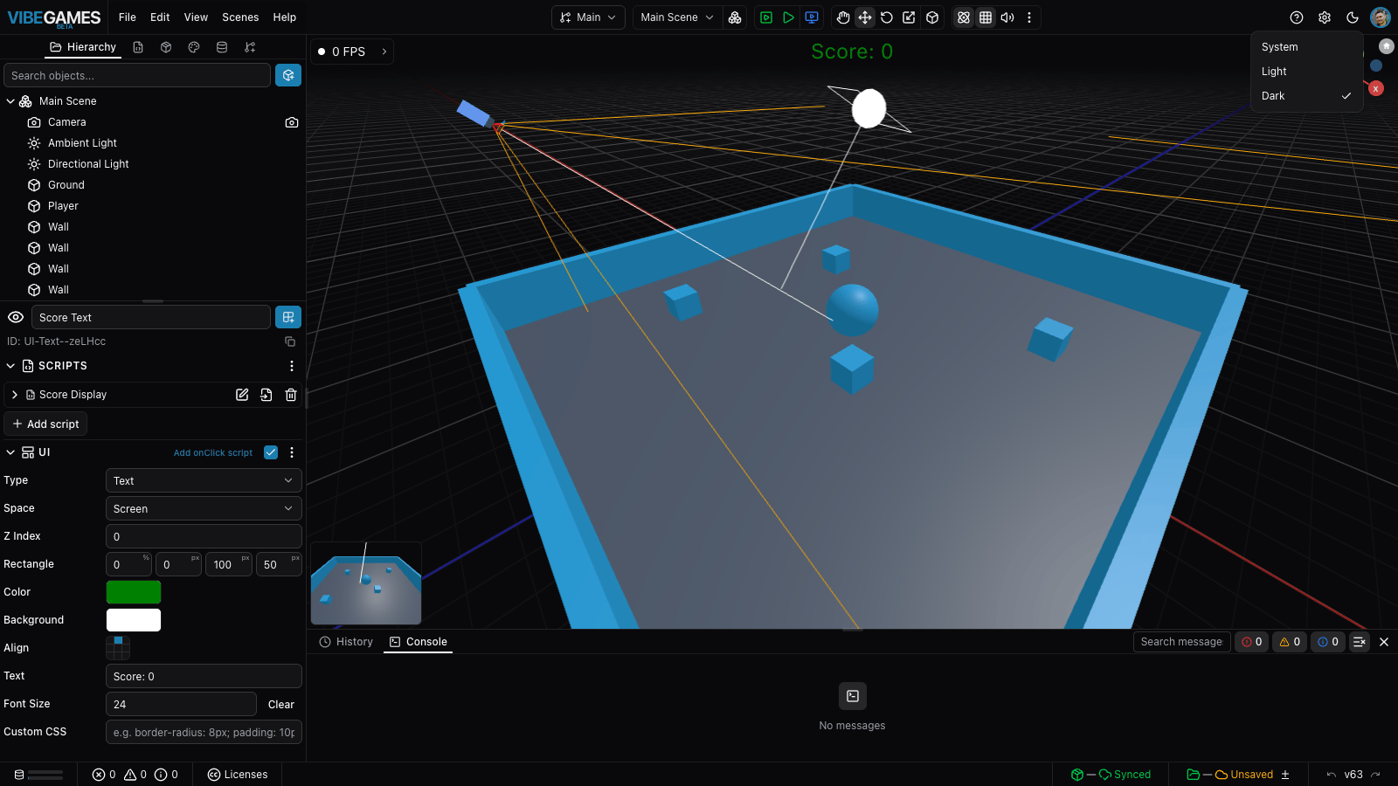
Task: Select the Move transform tool
Action: tap(865, 17)
